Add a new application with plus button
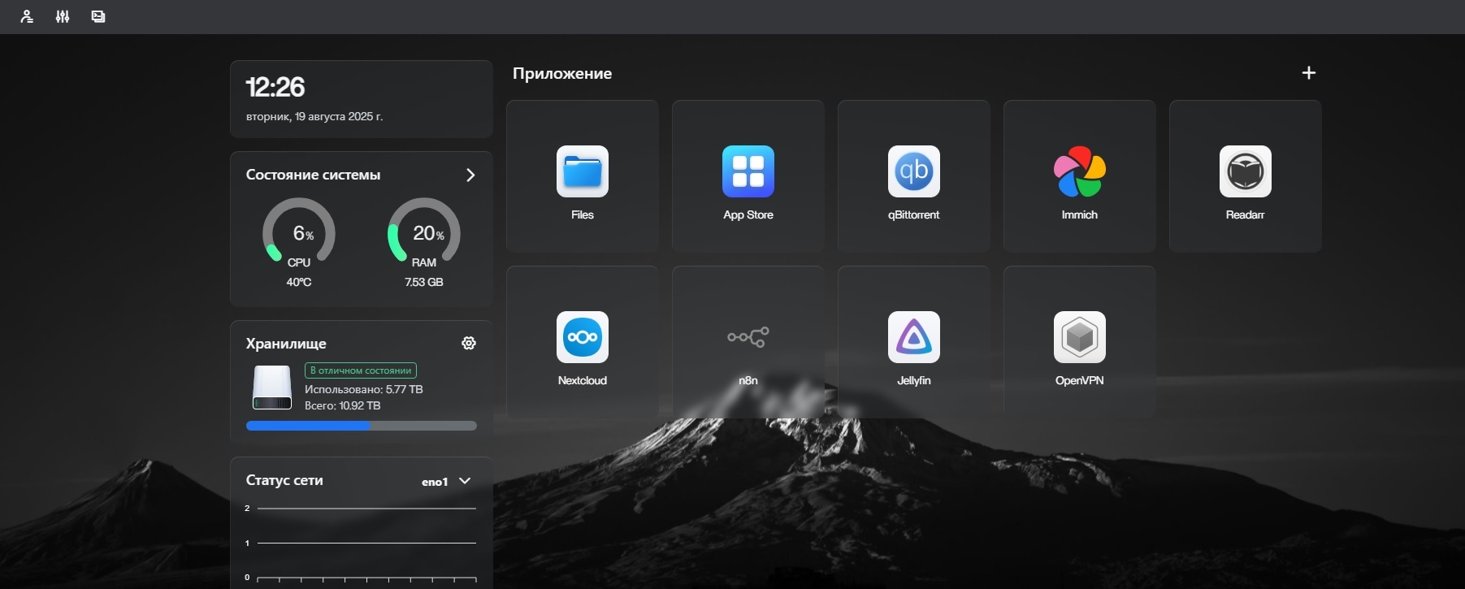1465x589 pixels. coord(1309,73)
